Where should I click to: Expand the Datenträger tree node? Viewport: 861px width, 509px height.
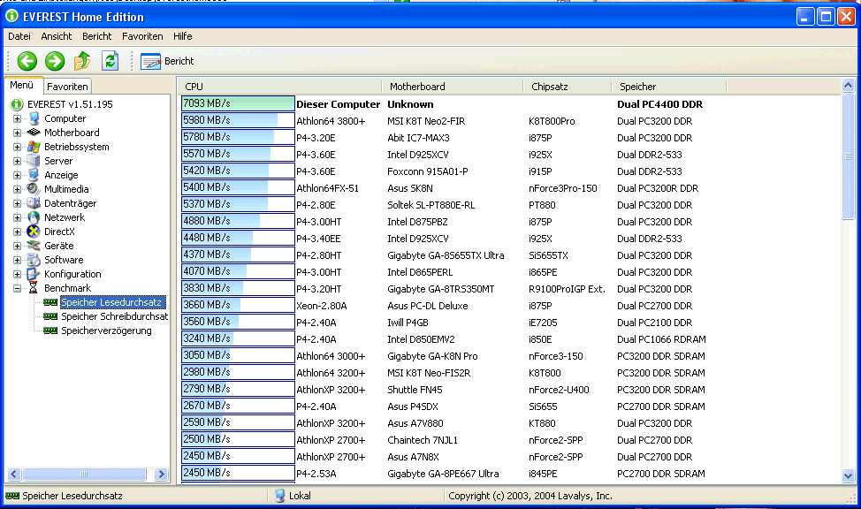17,204
